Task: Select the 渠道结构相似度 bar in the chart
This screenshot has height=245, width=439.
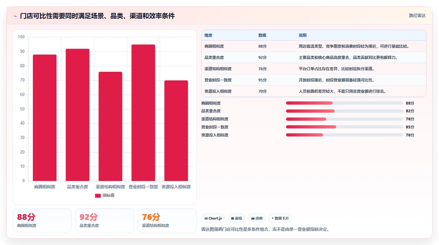Action: [110, 127]
